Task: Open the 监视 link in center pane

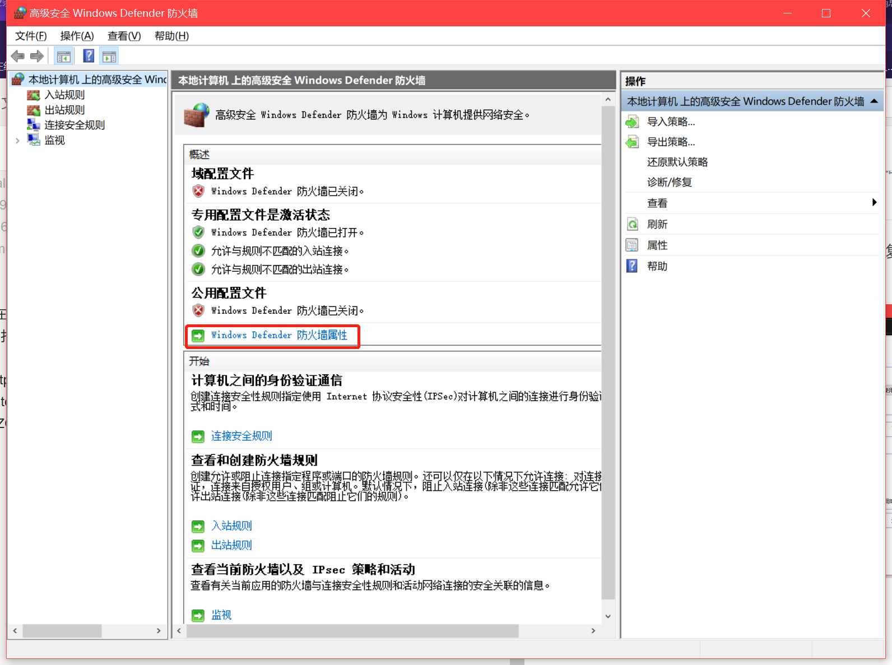Action: (221, 615)
